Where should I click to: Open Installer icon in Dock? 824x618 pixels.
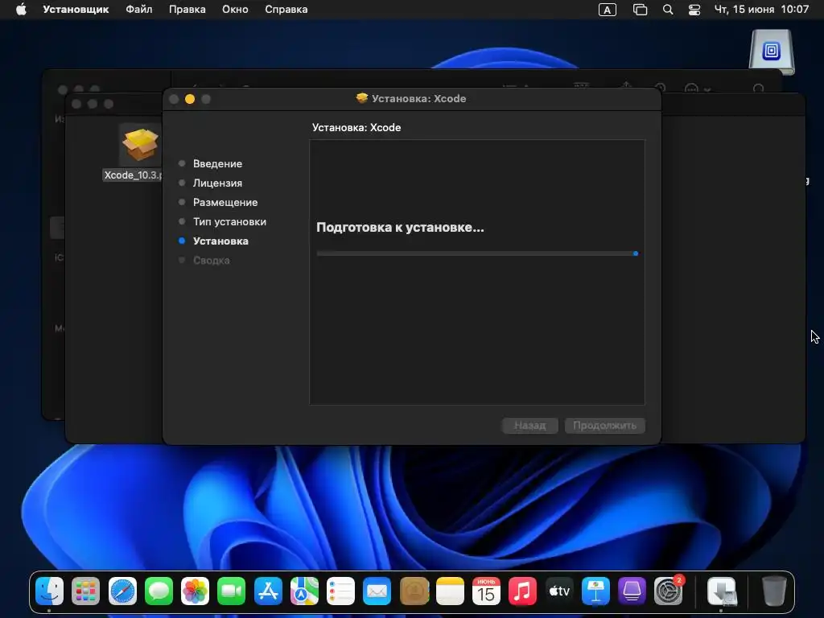tap(722, 591)
